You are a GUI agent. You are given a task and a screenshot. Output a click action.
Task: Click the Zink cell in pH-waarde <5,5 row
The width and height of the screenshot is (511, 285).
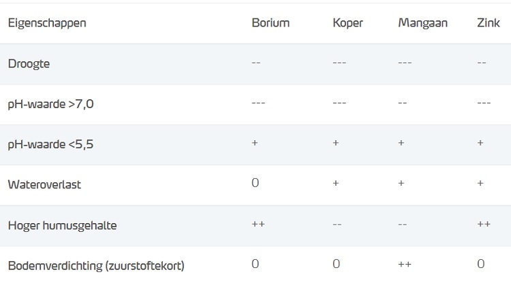[x=481, y=144]
